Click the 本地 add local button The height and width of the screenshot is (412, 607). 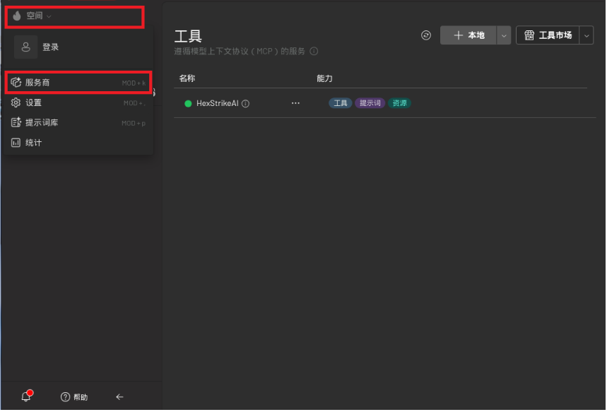[470, 35]
